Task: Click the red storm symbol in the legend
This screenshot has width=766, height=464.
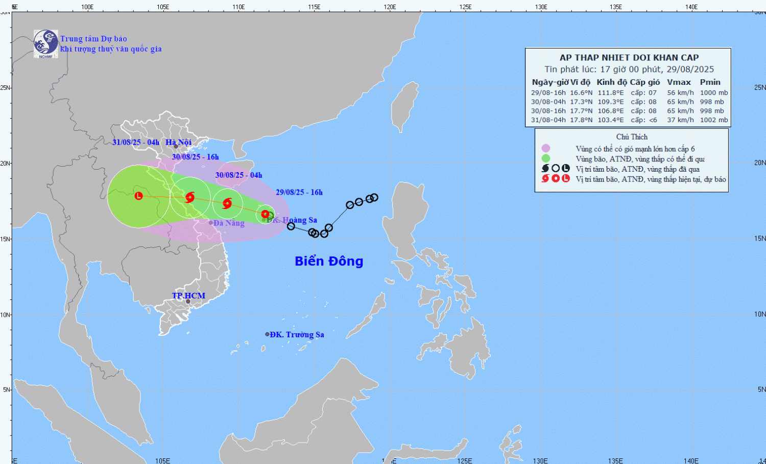Action: pos(545,179)
